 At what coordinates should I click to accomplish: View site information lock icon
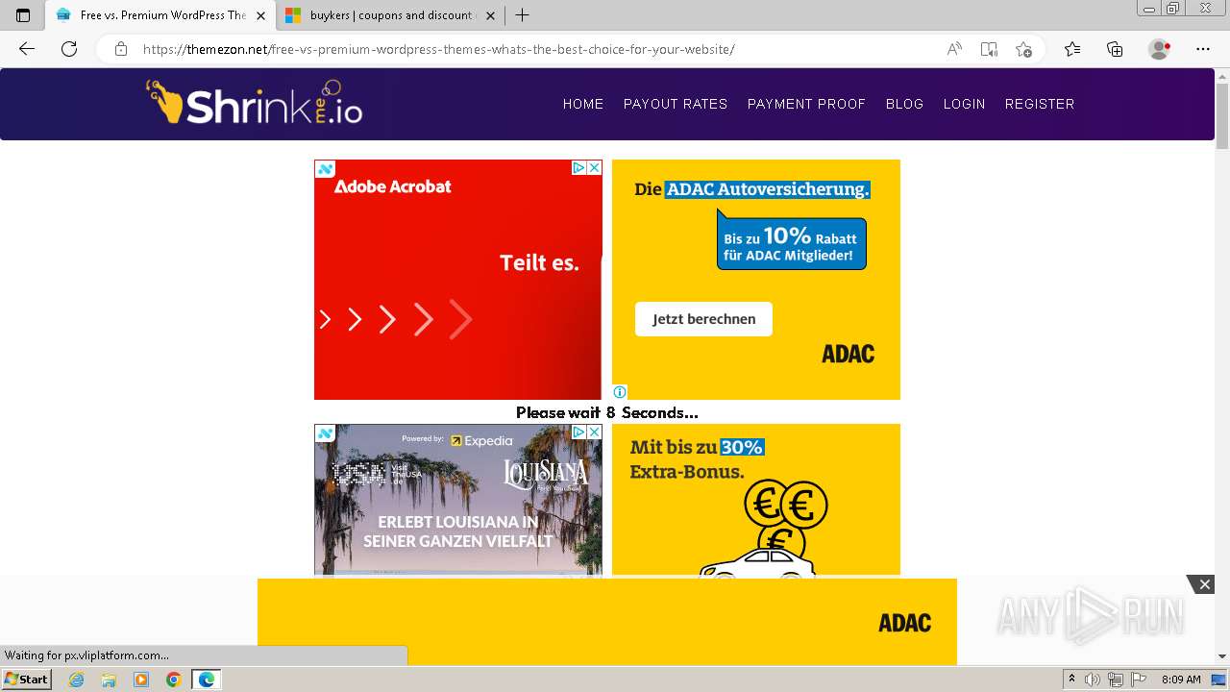(121, 49)
